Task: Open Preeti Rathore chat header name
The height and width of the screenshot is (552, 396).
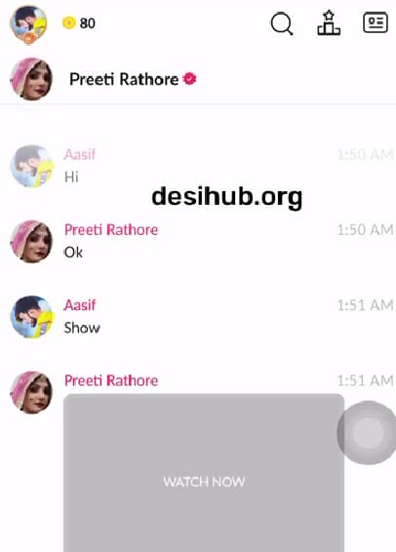Action: 124,79
